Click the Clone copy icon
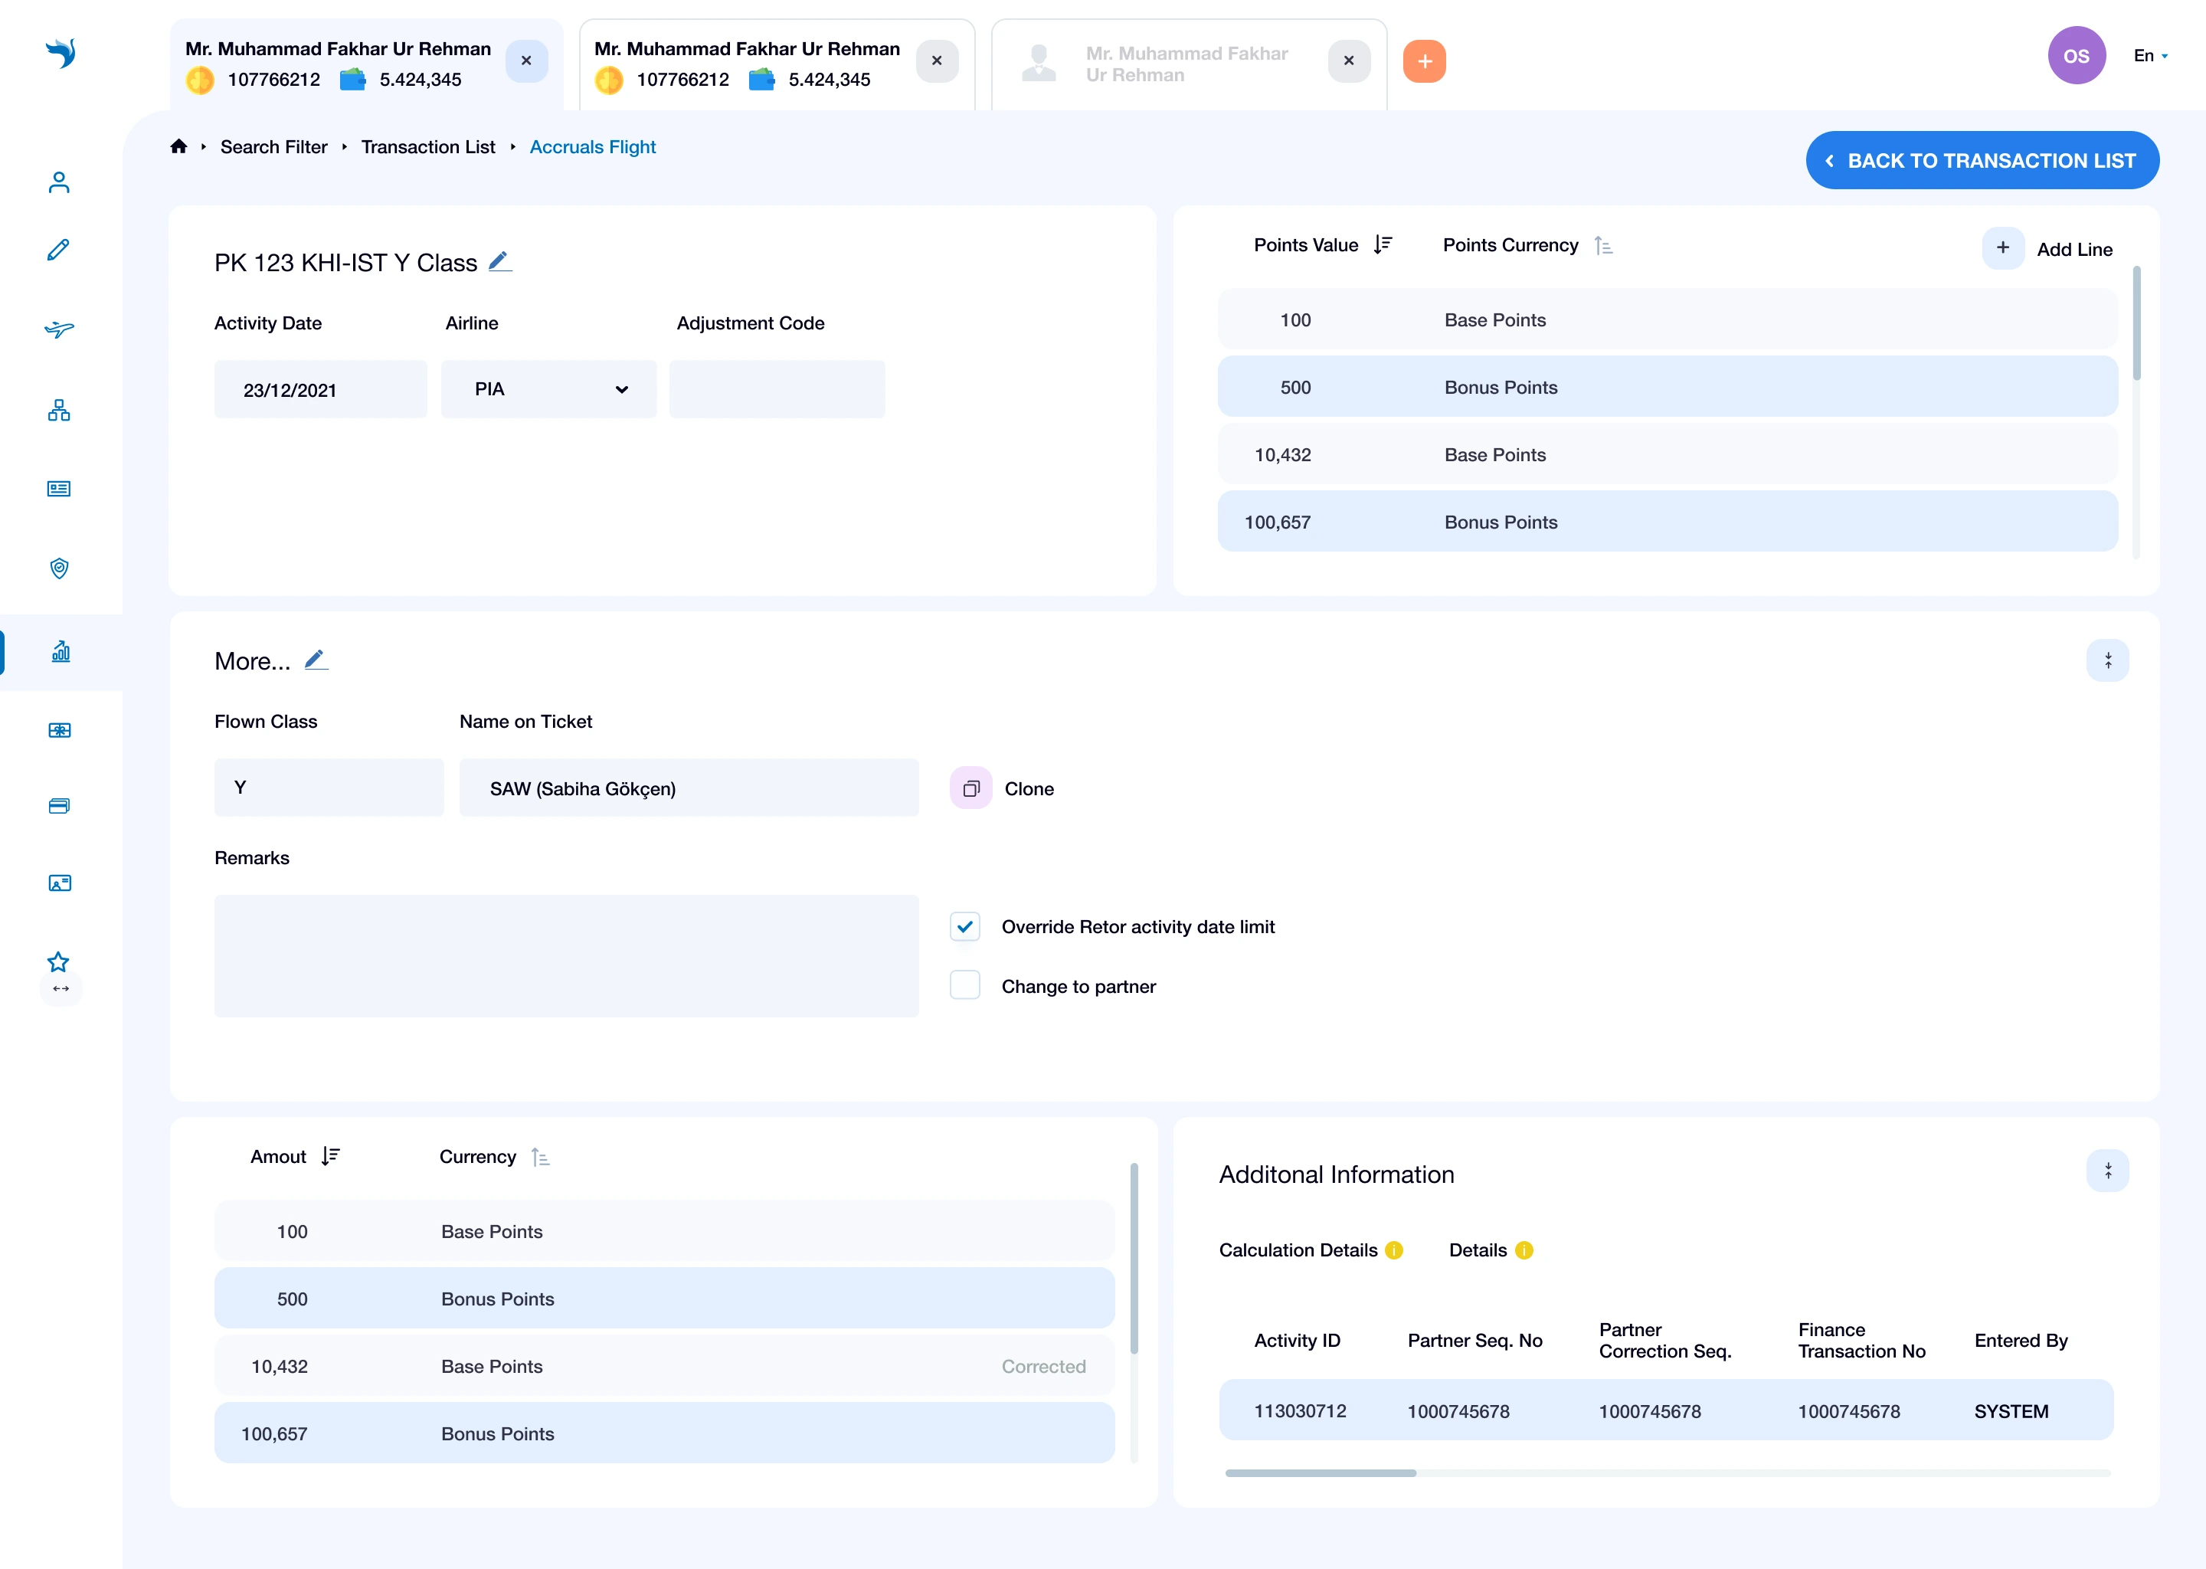 pyautogui.click(x=970, y=788)
